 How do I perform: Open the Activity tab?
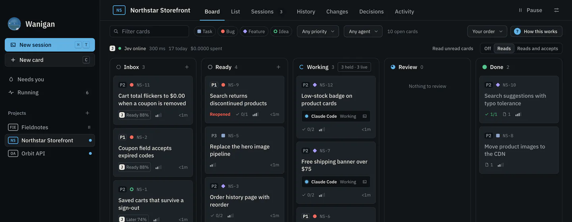[404, 11]
